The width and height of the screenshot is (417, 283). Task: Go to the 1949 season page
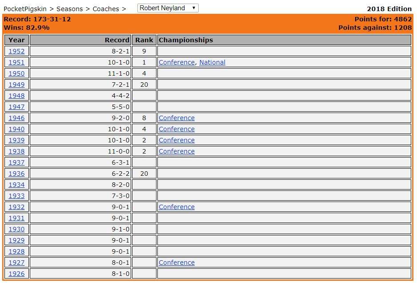(16, 85)
